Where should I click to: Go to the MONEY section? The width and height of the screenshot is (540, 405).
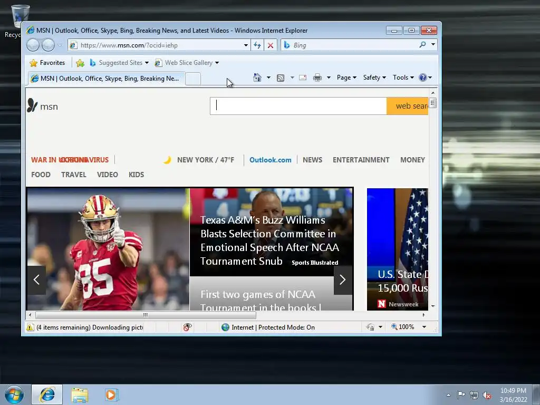coord(412,160)
